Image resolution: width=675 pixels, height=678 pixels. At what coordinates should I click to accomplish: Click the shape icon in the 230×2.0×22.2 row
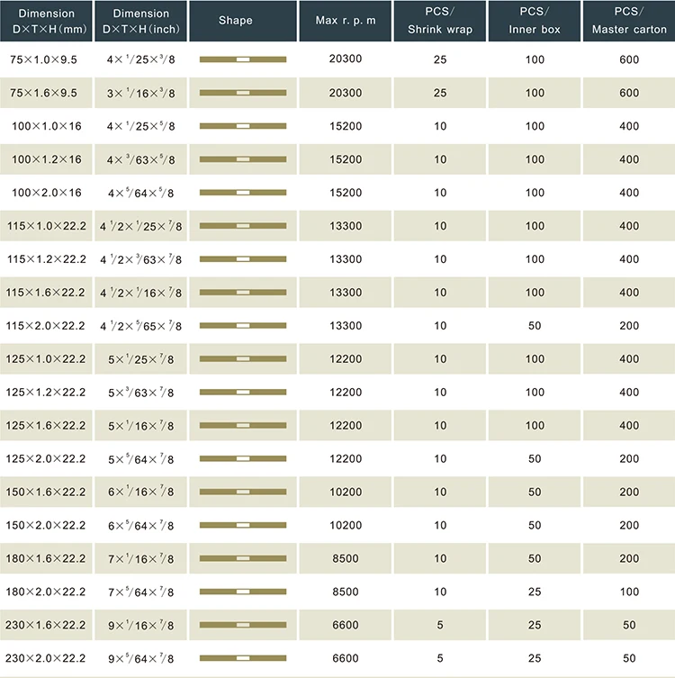[242, 658]
